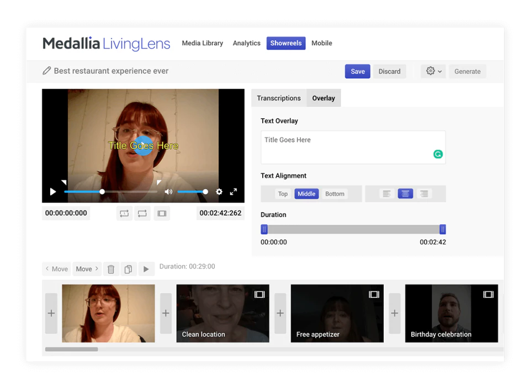Image resolution: width=530 pixels, height=389 pixels.
Task: Switch vertical alignment to Bottom
Action: (x=335, y=194)
